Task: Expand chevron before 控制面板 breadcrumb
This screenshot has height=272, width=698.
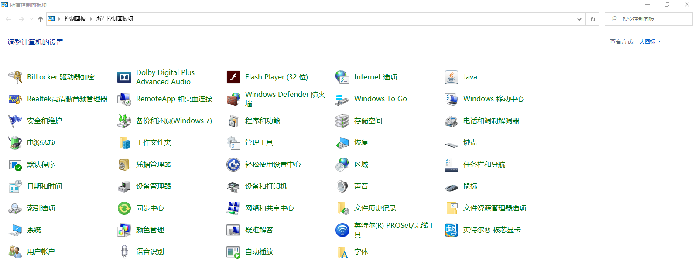Action: coord(59,19)
